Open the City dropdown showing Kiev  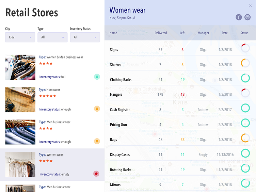(x=20, y=37)
